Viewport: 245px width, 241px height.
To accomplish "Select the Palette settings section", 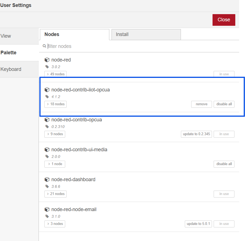I will [x=19, y=53].
